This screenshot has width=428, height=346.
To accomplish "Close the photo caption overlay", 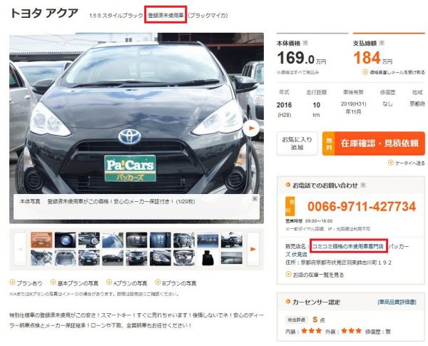I will [x=255, y=198].
